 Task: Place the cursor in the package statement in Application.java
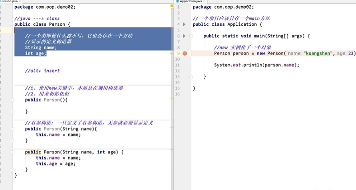(224, 7)
